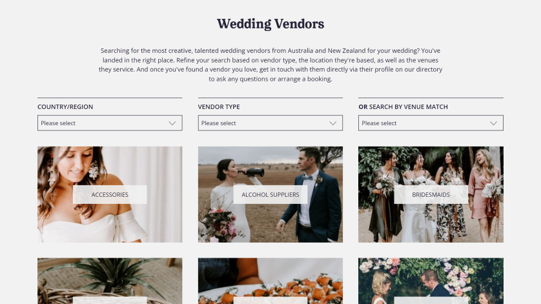Click the Alcohol Suppliers category label
This screenshot has width=541, height=304.
coord(270,195)
